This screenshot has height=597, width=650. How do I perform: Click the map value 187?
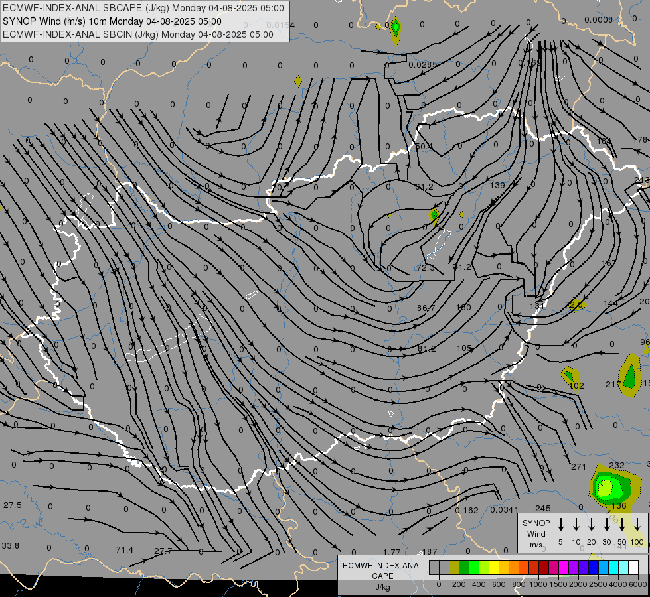click(430, 551)
